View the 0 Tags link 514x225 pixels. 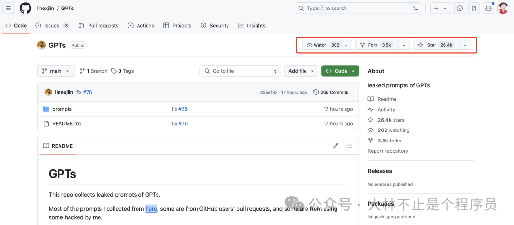tap(123, 71)
